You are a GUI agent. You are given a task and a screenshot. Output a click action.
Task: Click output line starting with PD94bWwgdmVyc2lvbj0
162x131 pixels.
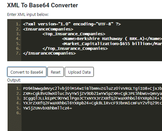[x=93, y=88]
